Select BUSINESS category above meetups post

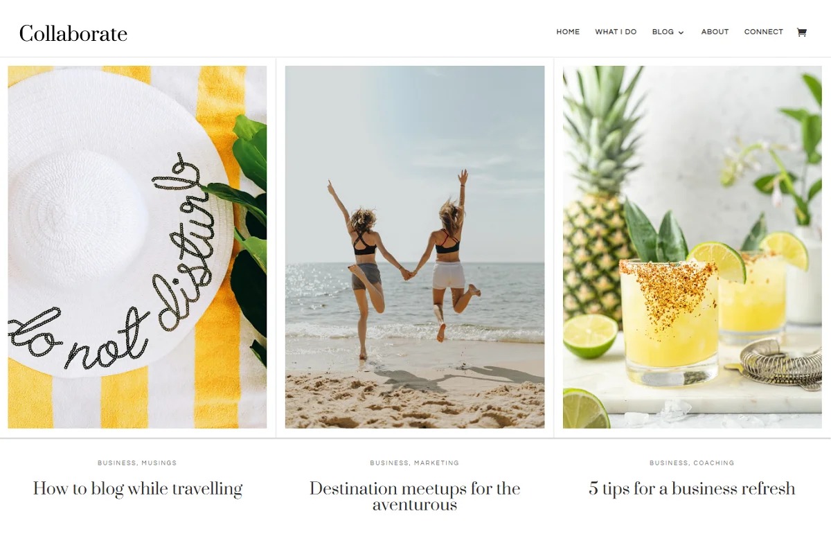click(389, 463)
